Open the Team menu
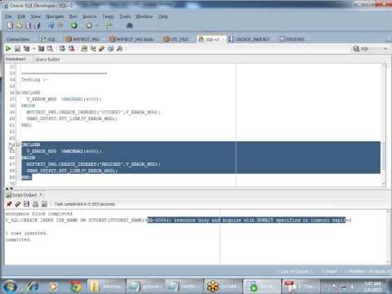This screenshot has height=294, width=392. pos(108,16)
